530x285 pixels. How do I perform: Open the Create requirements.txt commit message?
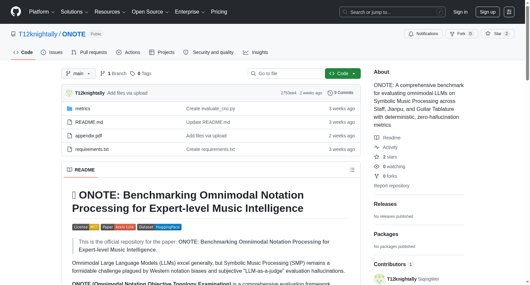(210, 149)
